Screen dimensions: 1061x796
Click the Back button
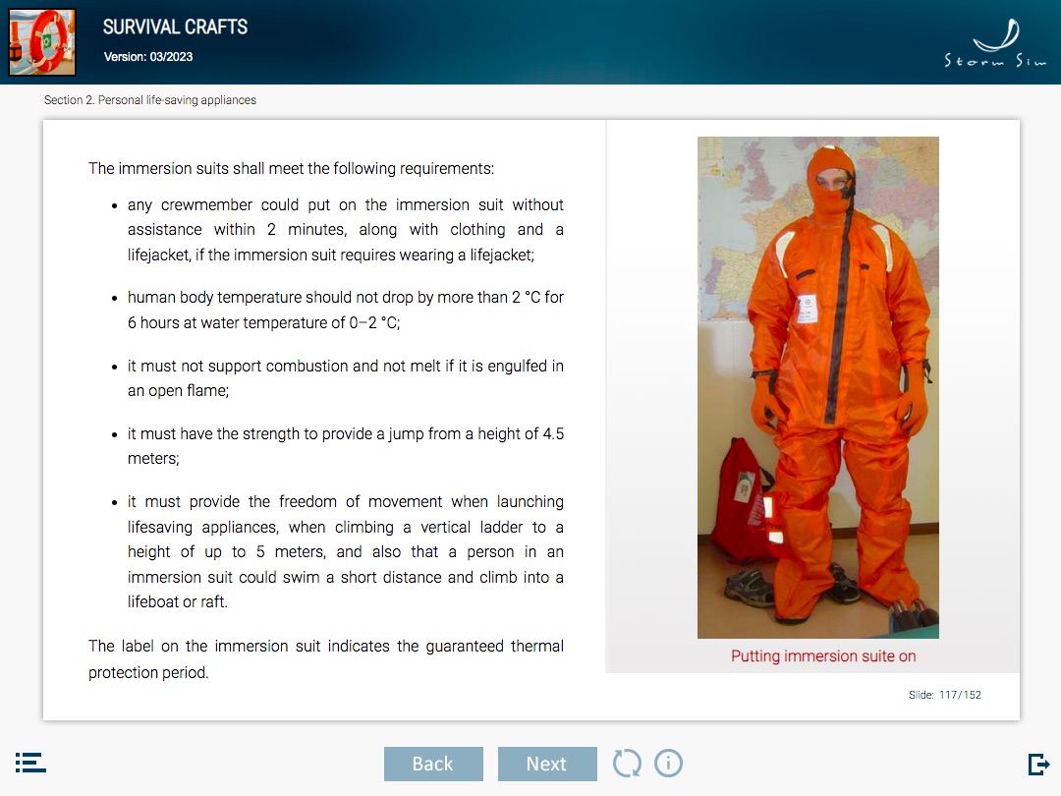click(x=433, y=764)
